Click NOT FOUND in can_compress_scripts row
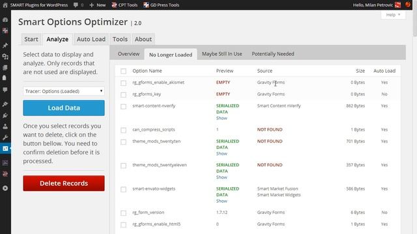The height and width of the screenshot is (234, 417). pyautogui.click(x=270, y=129)
